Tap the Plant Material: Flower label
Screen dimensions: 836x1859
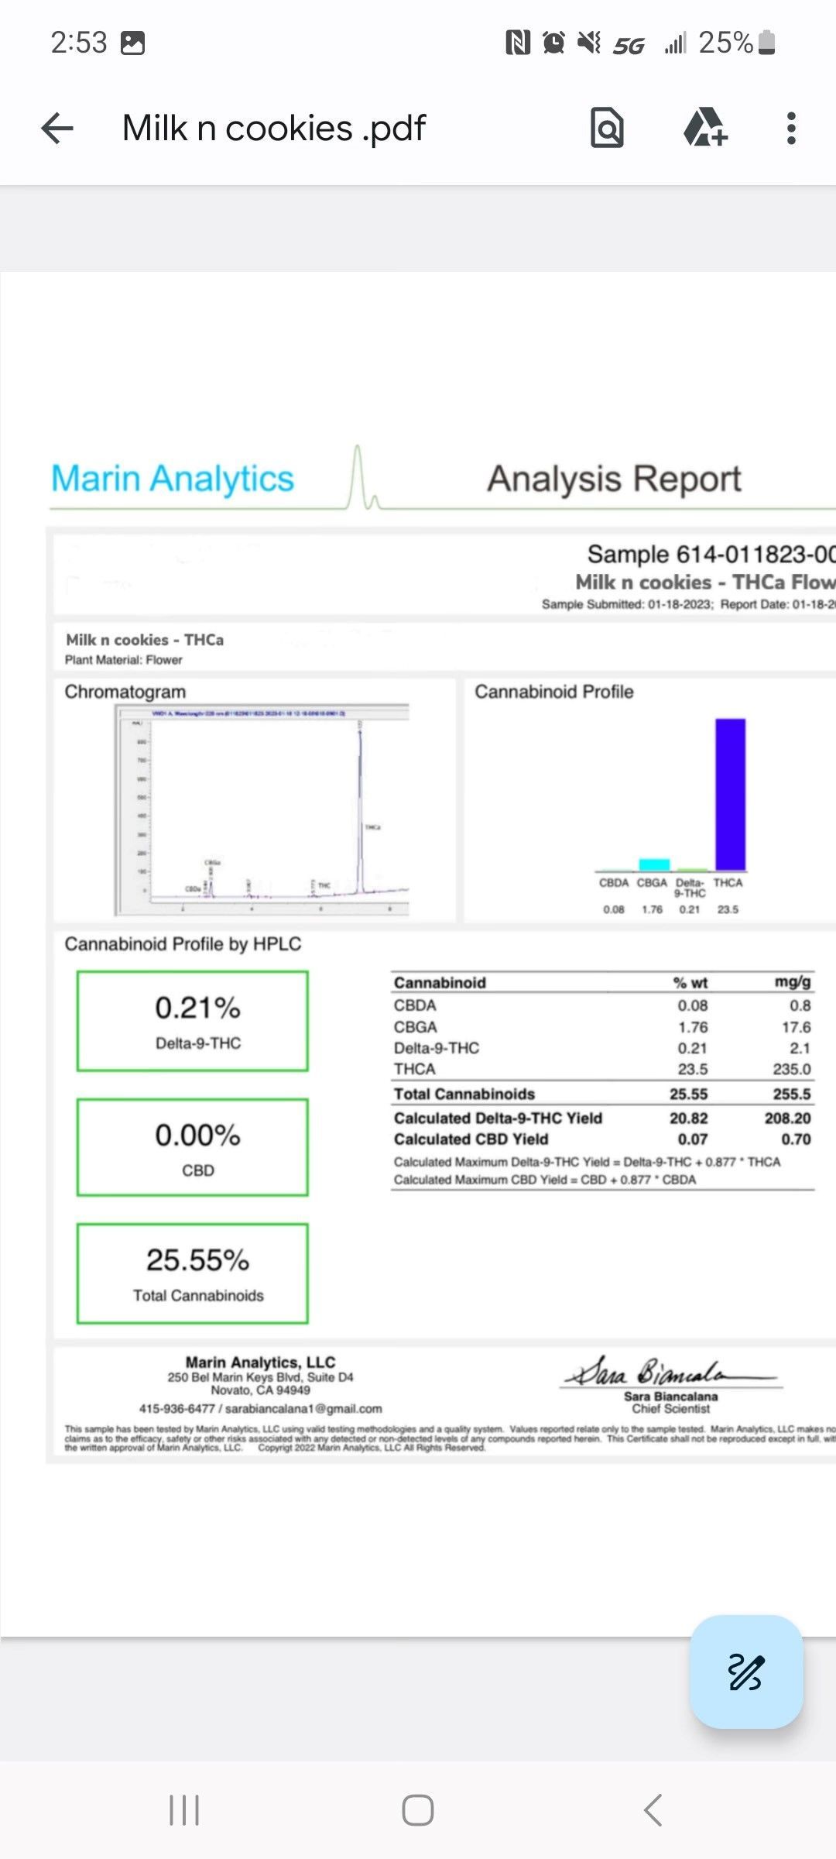[124, 660]
